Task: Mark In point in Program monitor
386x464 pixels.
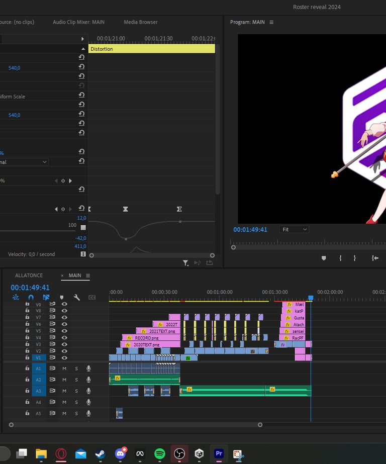Action: [340, 258]
